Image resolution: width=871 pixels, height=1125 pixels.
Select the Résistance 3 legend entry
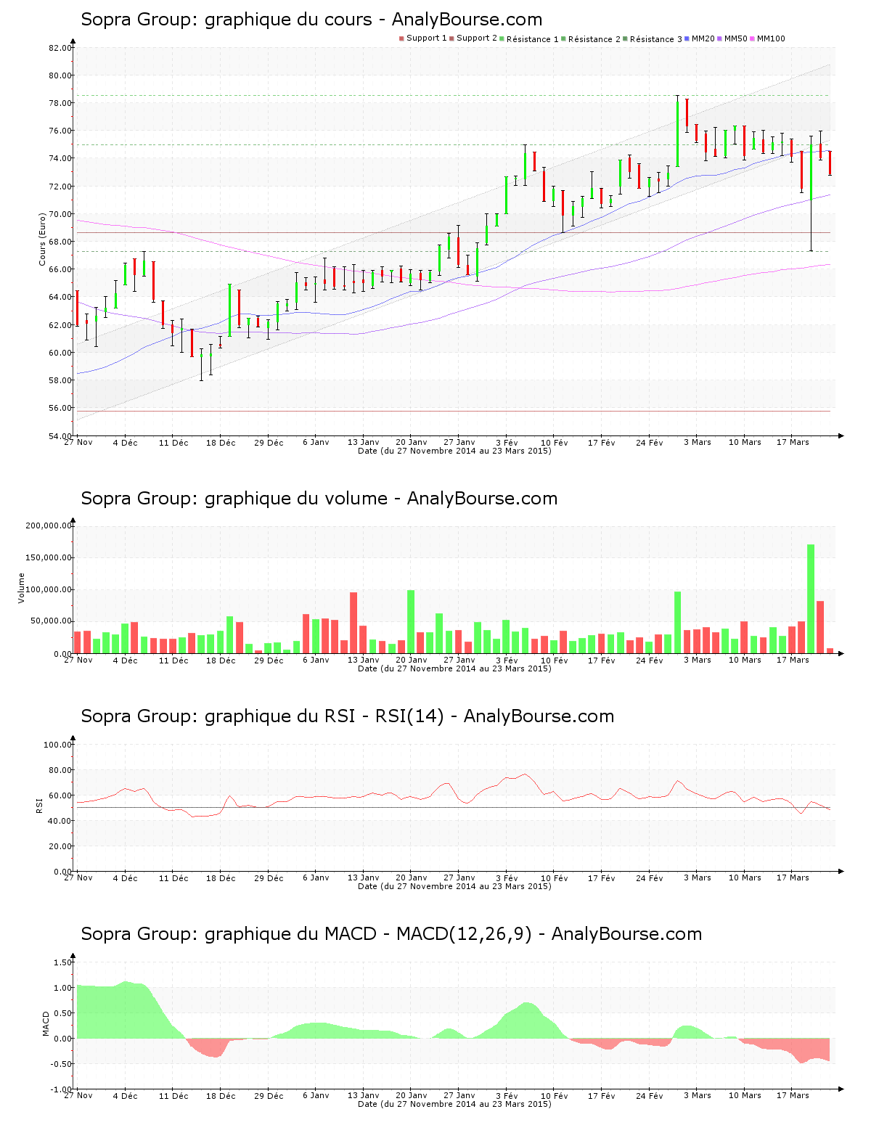[x=653, y=38]
